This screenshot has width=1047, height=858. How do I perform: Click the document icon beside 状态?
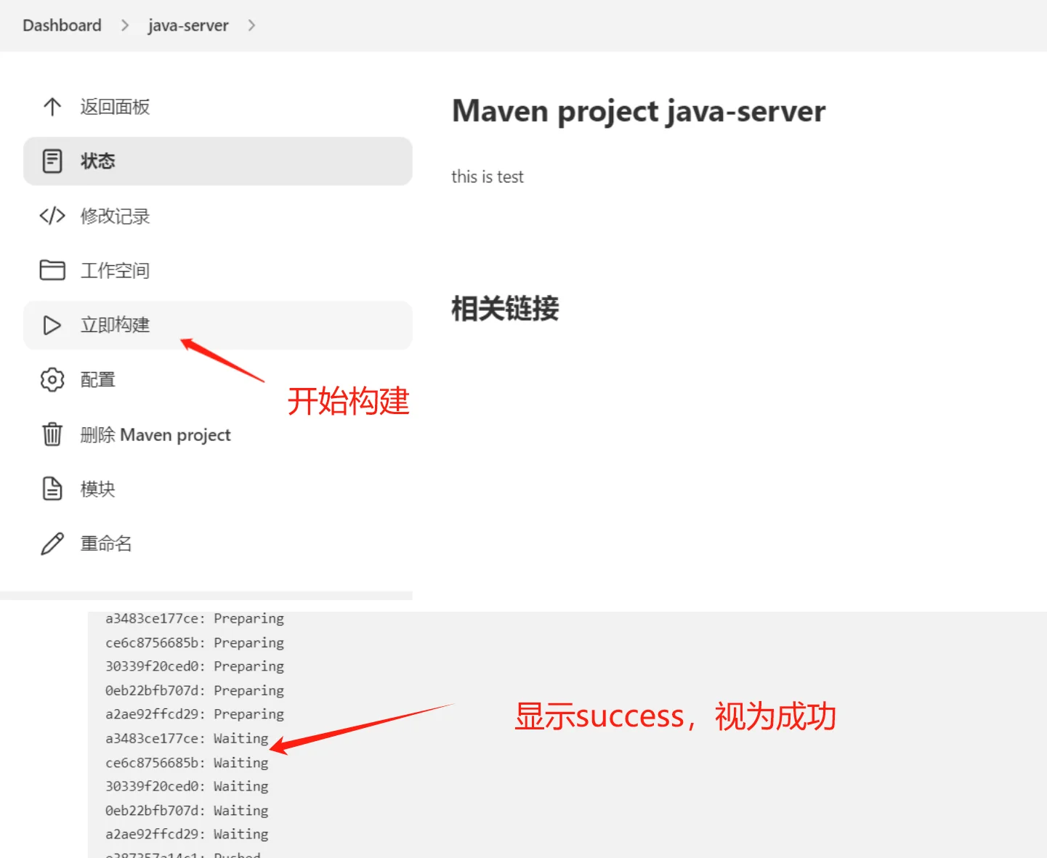click(x=52, y=161)
